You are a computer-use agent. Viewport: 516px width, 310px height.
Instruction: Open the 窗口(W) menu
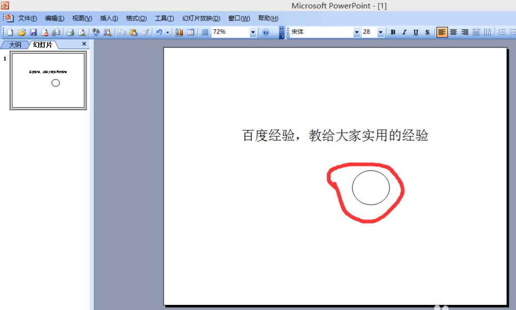click(x=239, y=19)
